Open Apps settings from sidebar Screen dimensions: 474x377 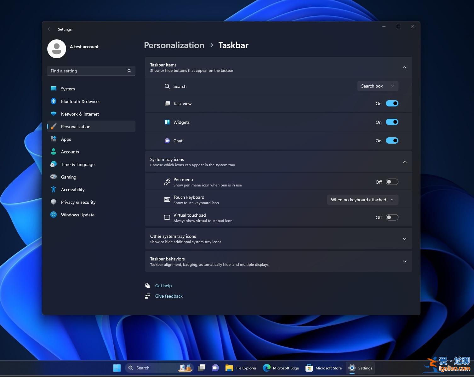point(66,139)
